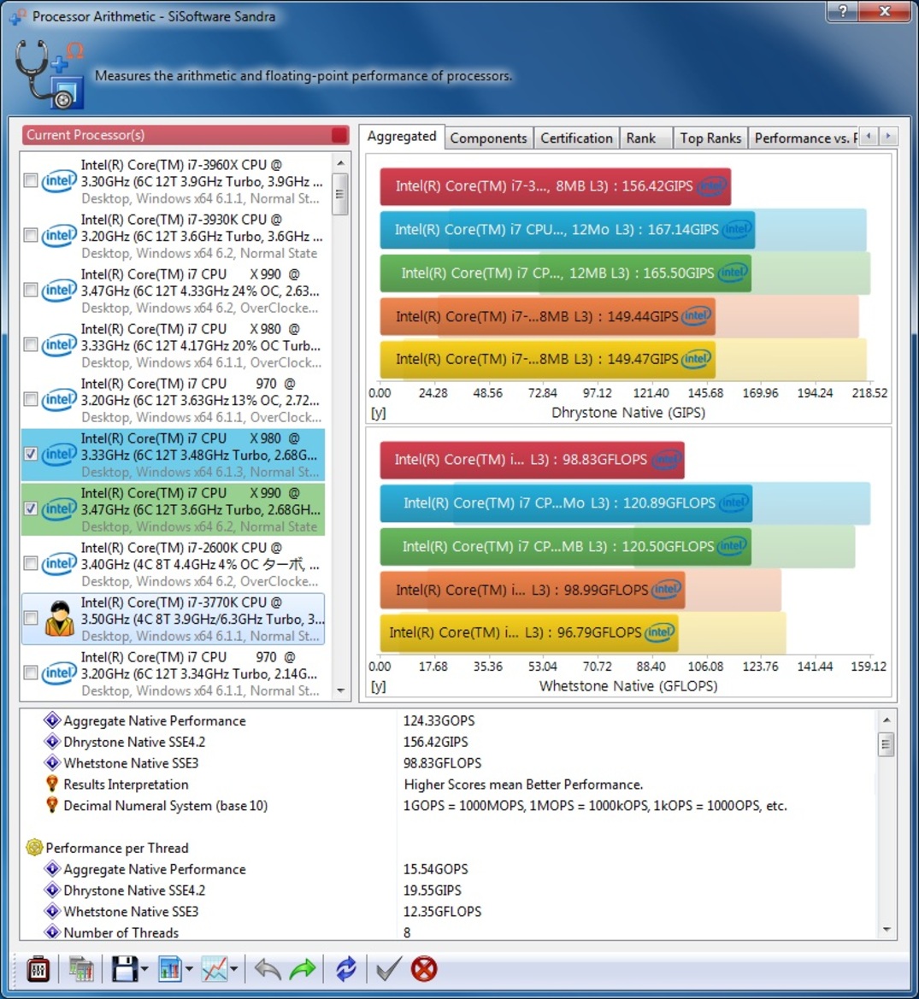Viewport: 919px width, 999px height.
Task: Click the red 156.42GIPS Dhrystone bar
Action: tap(555, 186)
